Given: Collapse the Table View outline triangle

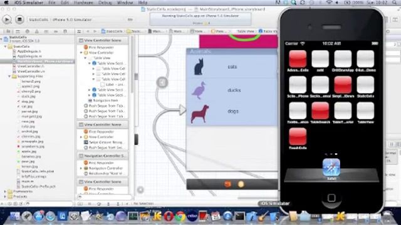Looking at the screenshot, I should coord(85,58).
